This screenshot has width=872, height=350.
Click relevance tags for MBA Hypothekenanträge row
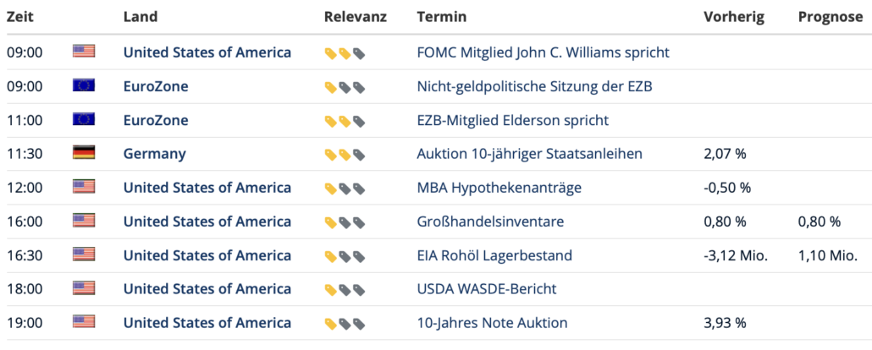[x=345, y=189]
